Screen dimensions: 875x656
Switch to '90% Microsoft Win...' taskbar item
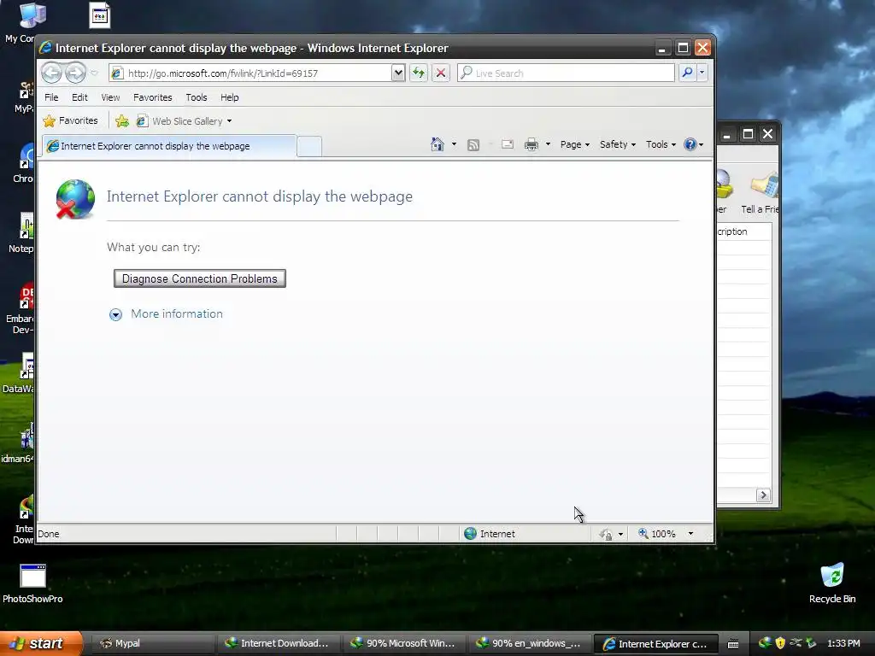(x=403, y=643)
